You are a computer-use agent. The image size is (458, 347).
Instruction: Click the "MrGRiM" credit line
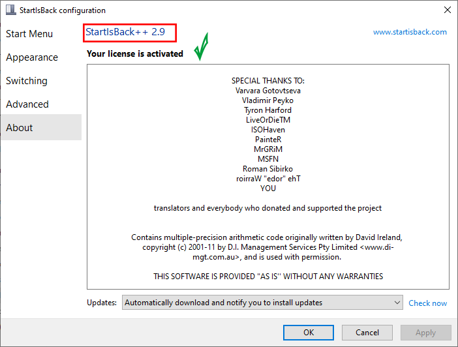(x=268, y=149)
